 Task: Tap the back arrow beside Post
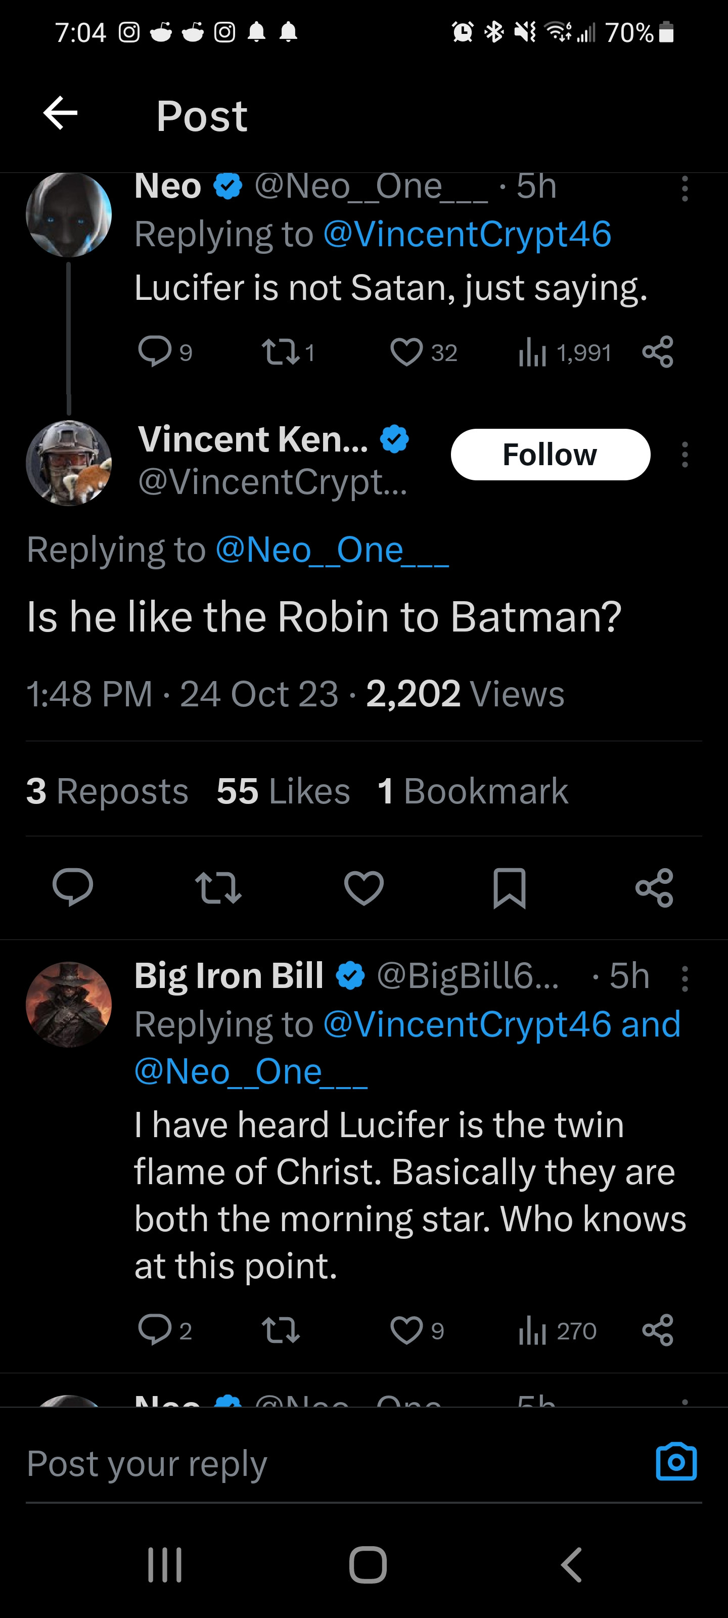click(60, 114)
